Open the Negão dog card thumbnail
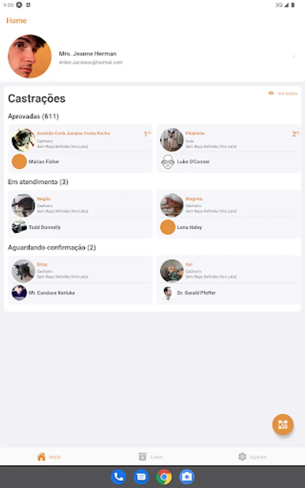This screenshot has height=488, width=305. [23, 206]
